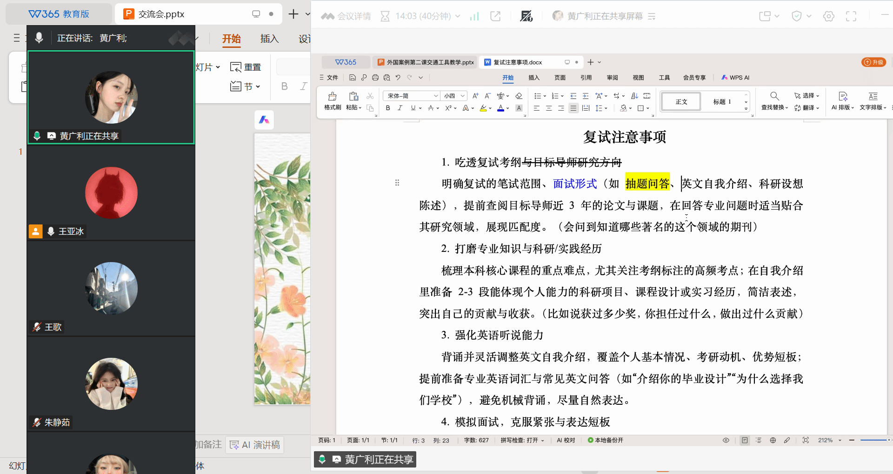893x474 pixels.
Task: Open the font size 小四 dropdown
Action: tap(463, 96)
